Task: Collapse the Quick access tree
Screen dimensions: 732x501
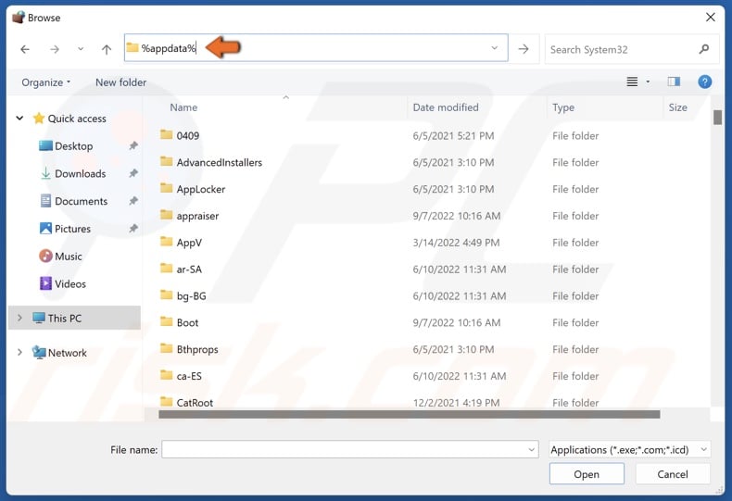Action: (x=19, y=119)
